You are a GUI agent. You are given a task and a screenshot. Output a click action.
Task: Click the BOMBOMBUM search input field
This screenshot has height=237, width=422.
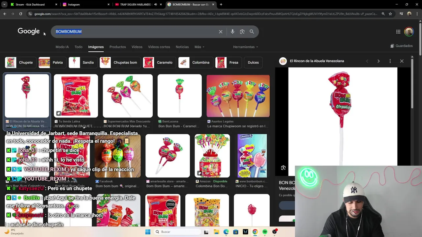135,32
